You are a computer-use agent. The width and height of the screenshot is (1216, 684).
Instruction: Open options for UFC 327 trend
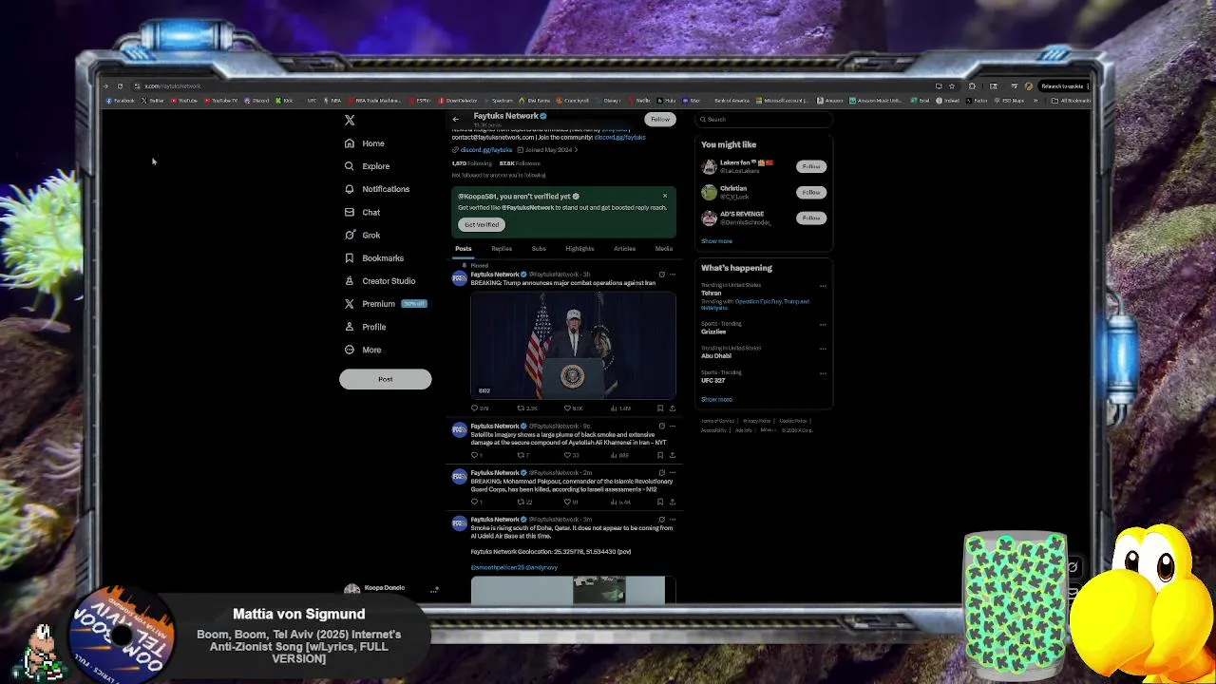pyautogui.click(x=823, y=372)
